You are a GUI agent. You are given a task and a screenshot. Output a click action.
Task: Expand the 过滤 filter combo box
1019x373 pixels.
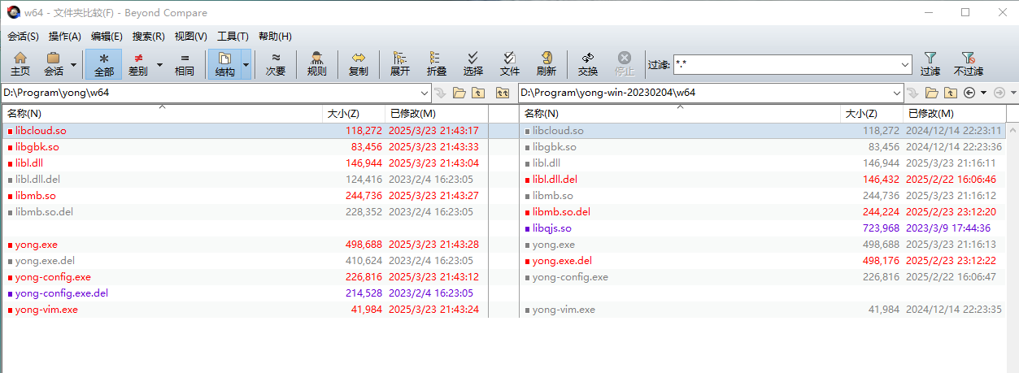[x=905, y=64]
